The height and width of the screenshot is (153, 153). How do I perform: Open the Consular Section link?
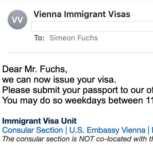33,130
